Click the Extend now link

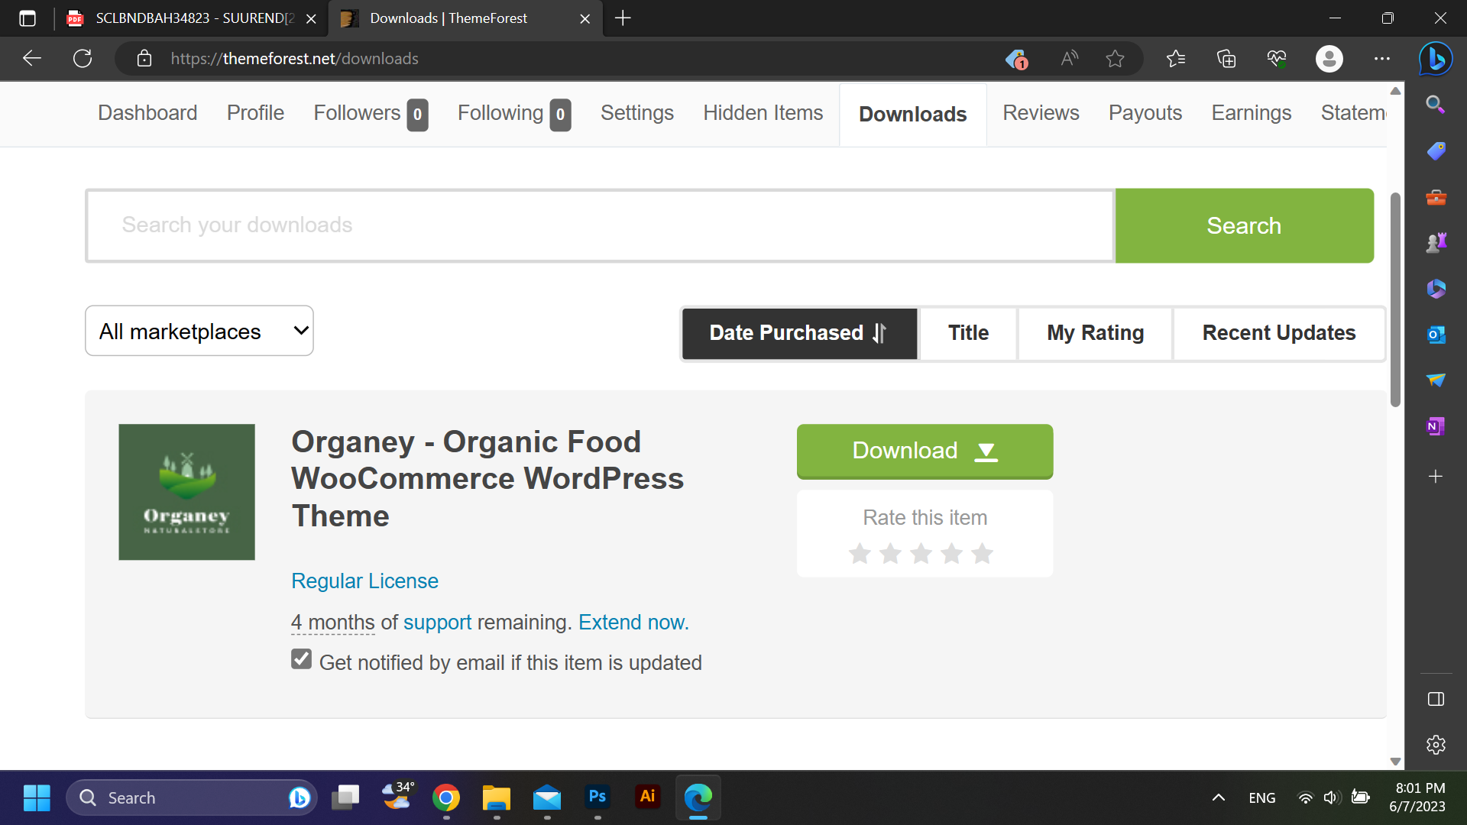coord(633,623)
